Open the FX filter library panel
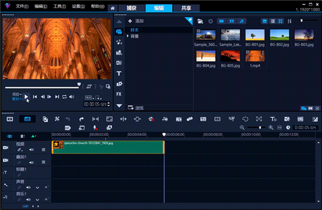The height and width of the screenshot is (210, 322). (119, 94)
